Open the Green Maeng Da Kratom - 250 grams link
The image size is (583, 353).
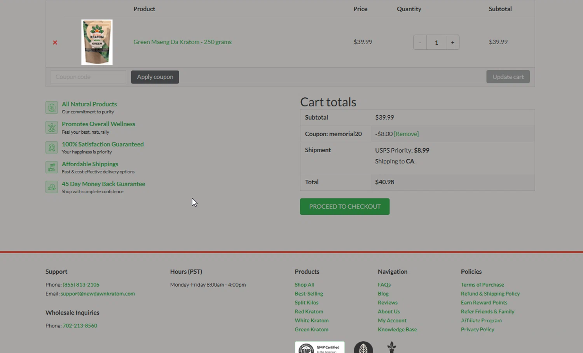[182, 42]
